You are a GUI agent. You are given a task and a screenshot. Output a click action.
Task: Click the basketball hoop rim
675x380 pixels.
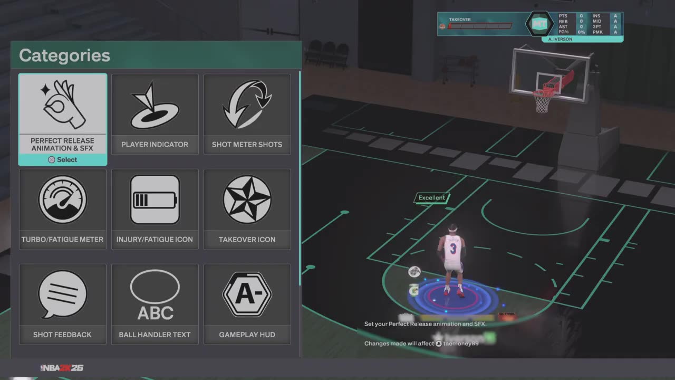point(543,93)
